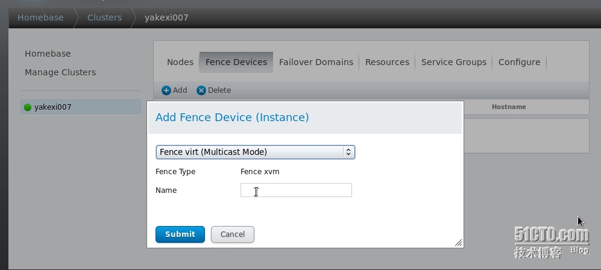Image resolution: width=601 pixels, height=270 pixels.
Task: Click the Clusters breadcrumb link
Action: point(105,17)
